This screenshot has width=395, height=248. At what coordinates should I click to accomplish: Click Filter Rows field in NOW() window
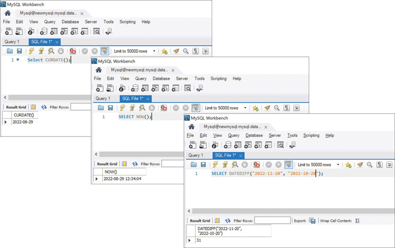tap(173, 164)
